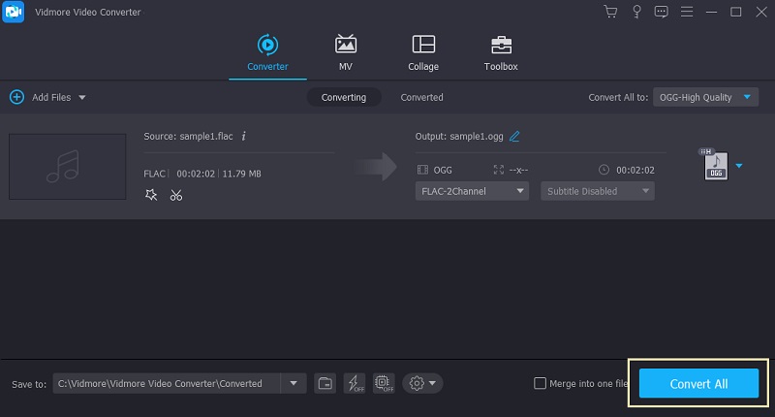This screenshot has width=775, height=417.
Task: Open the settings gear dropdown
Action: coord(422,383)
